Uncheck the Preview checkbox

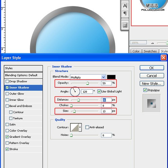coord(145,90)
